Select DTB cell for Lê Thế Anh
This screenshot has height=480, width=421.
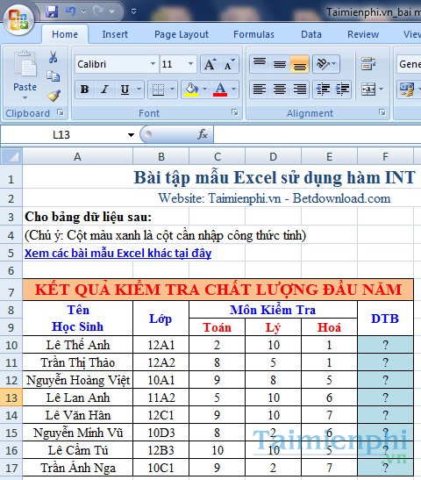(x=386, y=345)
